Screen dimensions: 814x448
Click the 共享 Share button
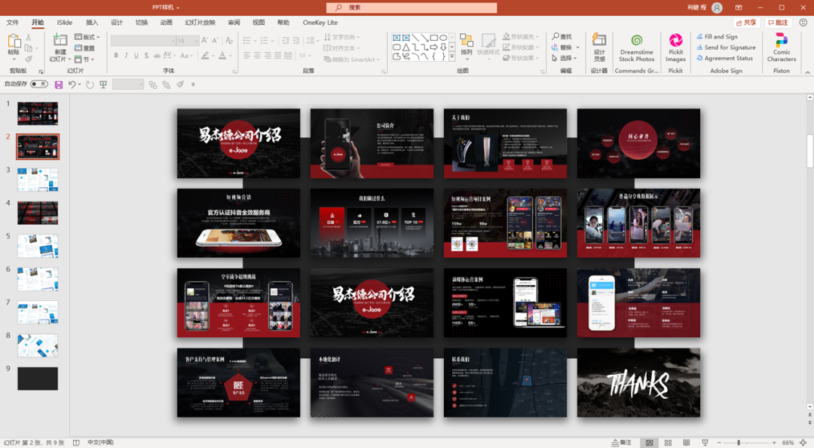(747, 23)
